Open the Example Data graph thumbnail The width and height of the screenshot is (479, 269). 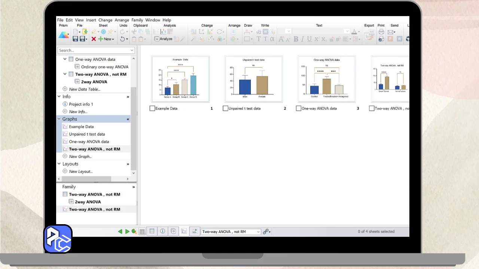[x=180, y=79]
